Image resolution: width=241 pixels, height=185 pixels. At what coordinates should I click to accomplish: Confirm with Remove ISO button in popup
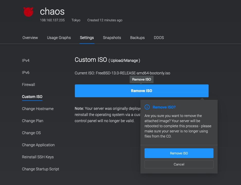click(x=179, y=153)
